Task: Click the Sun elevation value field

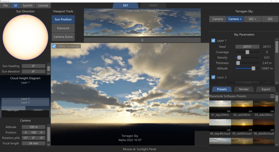Action: 33,71
